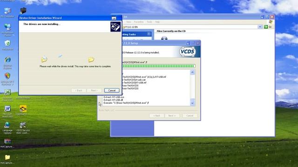Select the Execute DPInst.exe log line at the bottom

[126, 103]
